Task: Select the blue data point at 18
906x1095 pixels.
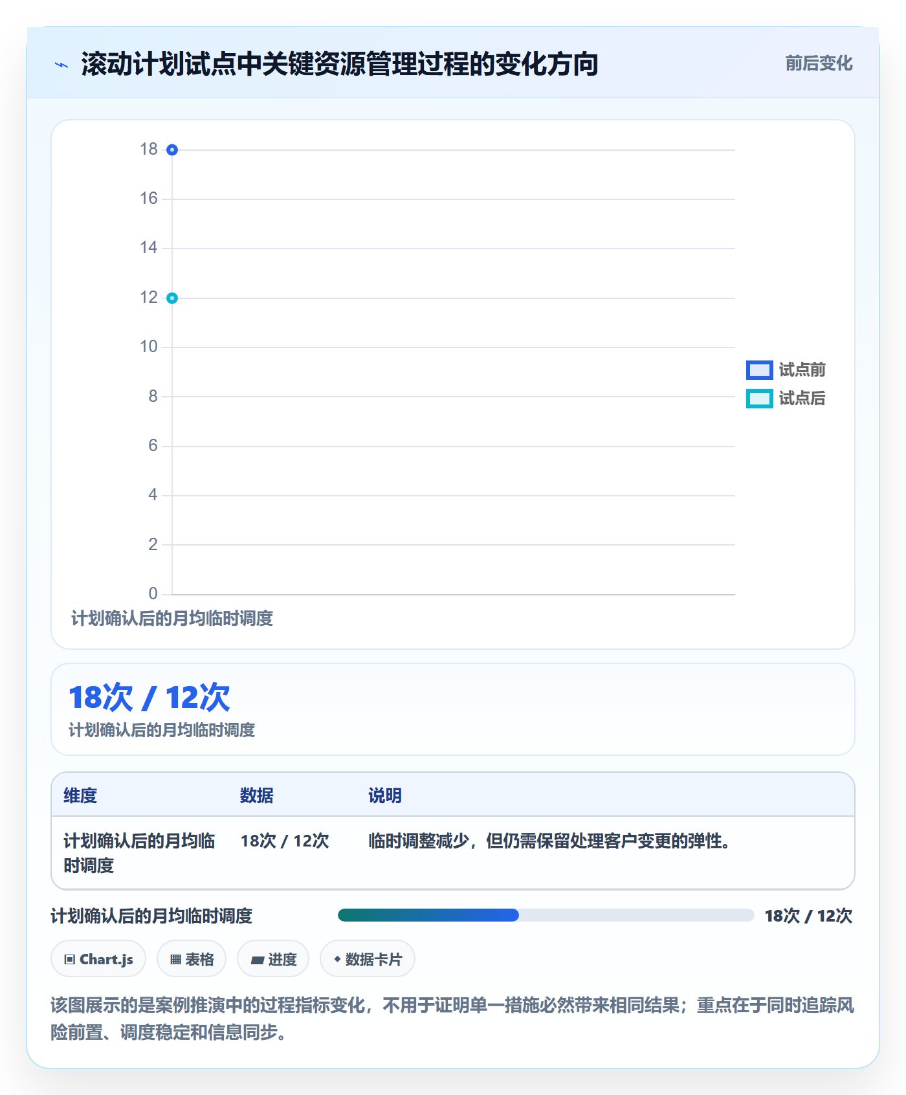Action: (x=172, y=149)
